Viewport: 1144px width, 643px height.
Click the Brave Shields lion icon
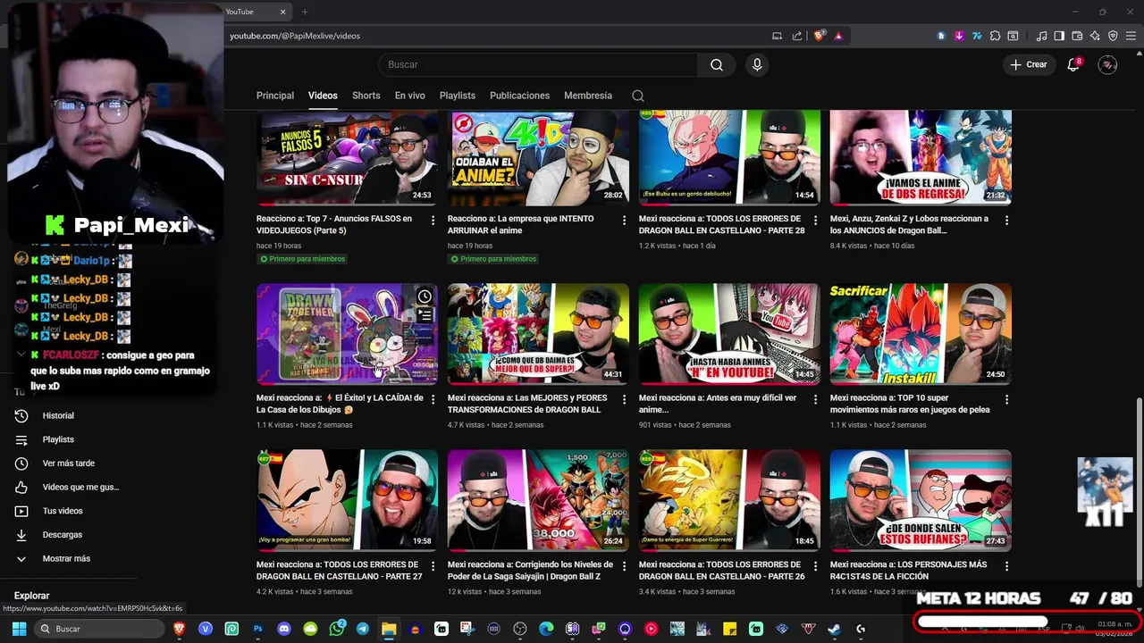819,36
